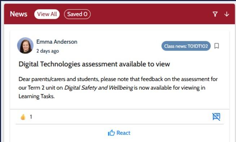Open Emma Anderson's profile photo
Screen dimensions: 236x142
(25, 46)
